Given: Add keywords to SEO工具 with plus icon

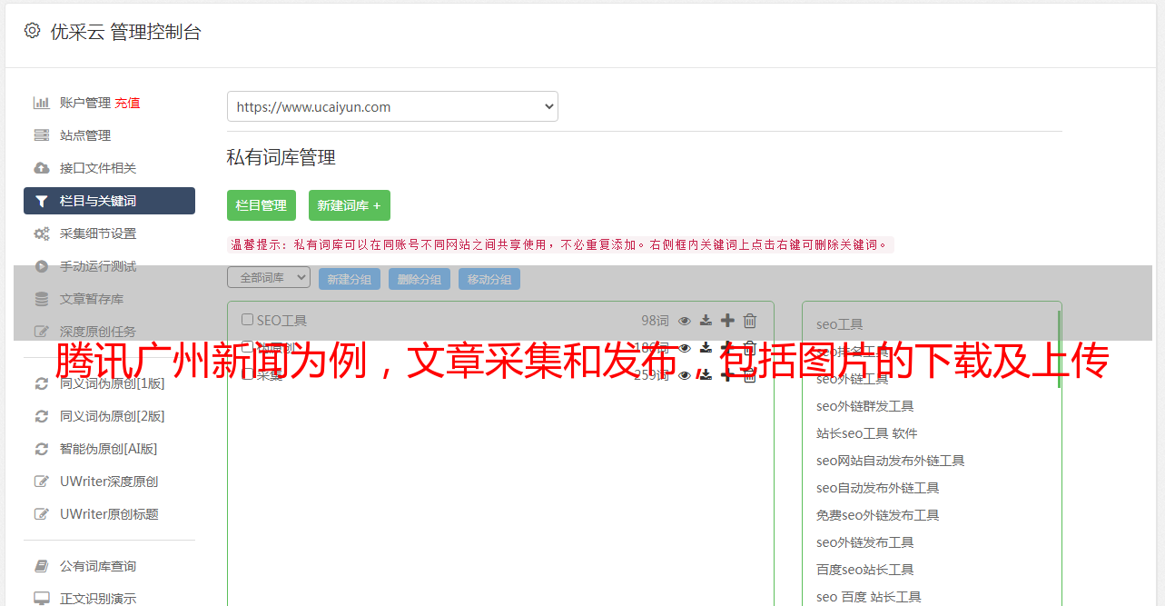Looking at the screenshot, I should coord(727,321).
